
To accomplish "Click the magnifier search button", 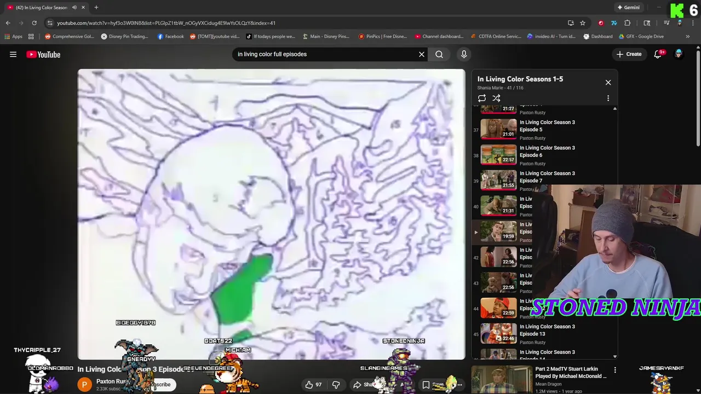I will pos(439,54).
